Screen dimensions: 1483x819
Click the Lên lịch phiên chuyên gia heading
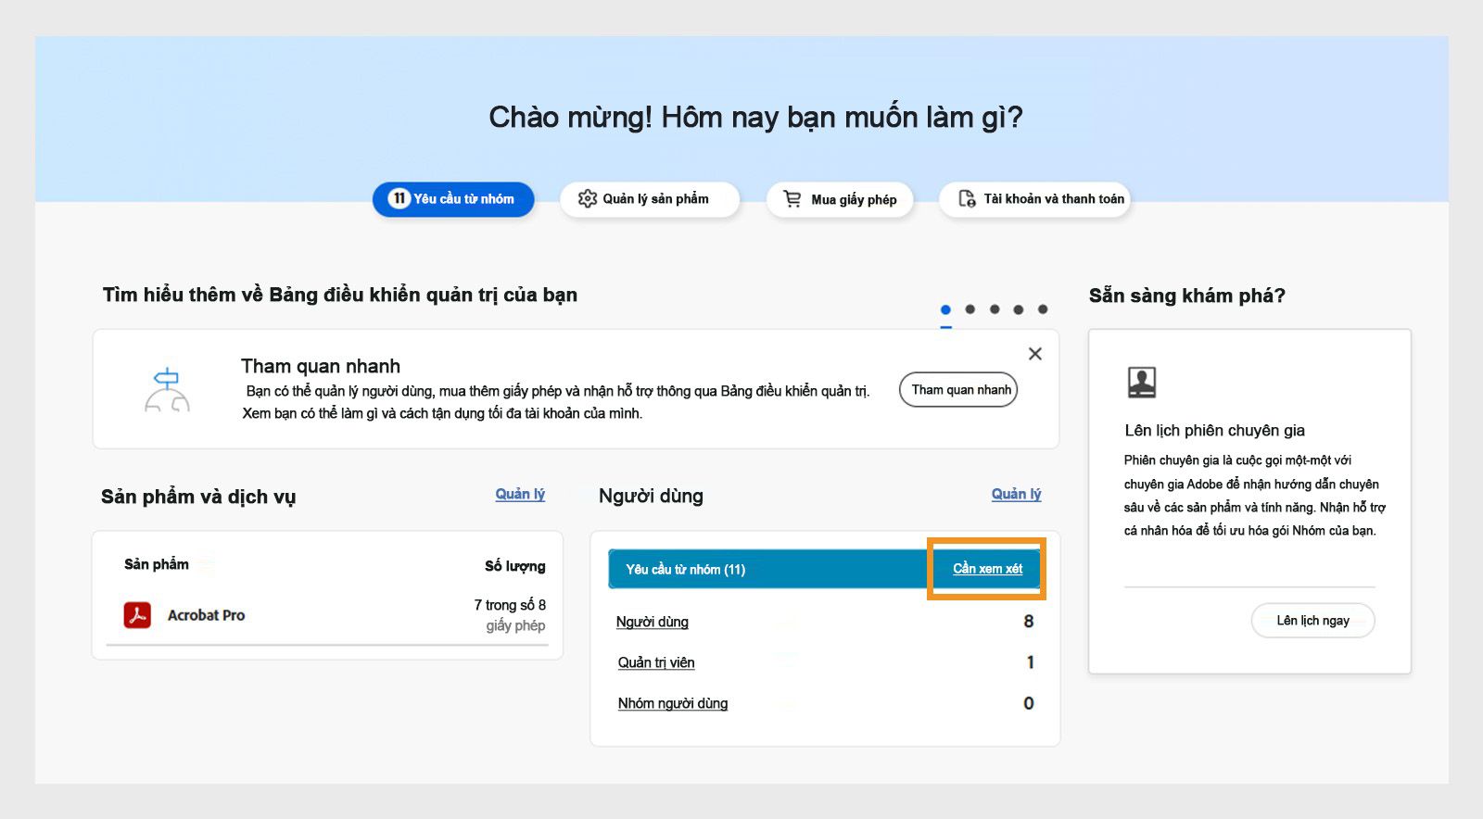coord(1214,430)
